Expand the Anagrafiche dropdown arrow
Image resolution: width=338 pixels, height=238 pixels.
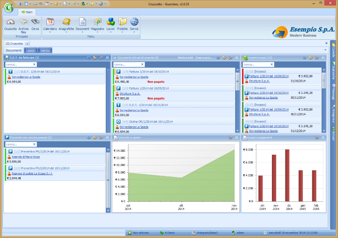point(66,32)
